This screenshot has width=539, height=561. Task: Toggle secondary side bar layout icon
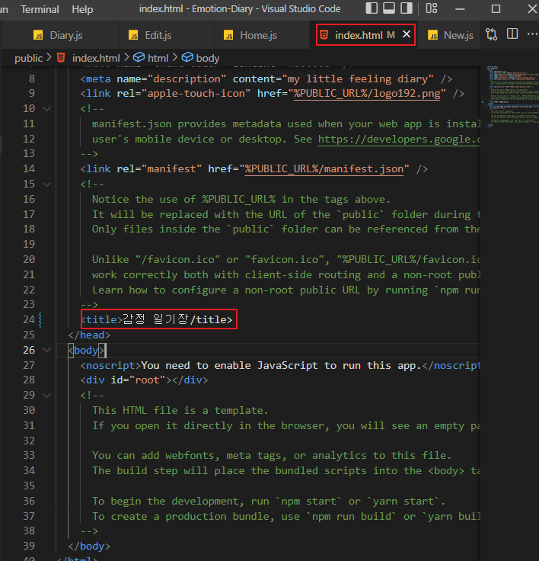(x=407, y=8)
